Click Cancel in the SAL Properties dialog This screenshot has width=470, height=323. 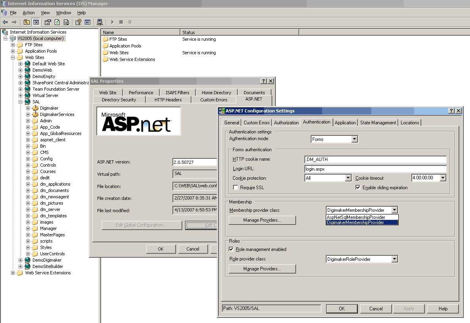(193, 249)
